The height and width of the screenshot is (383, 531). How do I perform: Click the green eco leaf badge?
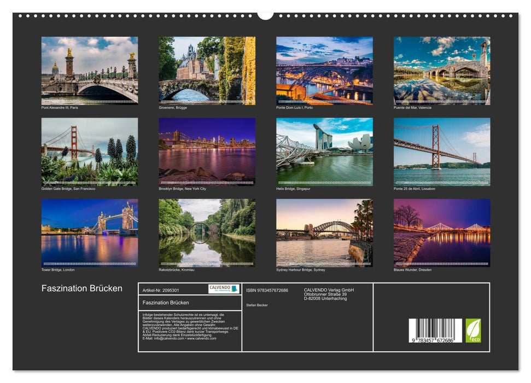coord(474,330)
